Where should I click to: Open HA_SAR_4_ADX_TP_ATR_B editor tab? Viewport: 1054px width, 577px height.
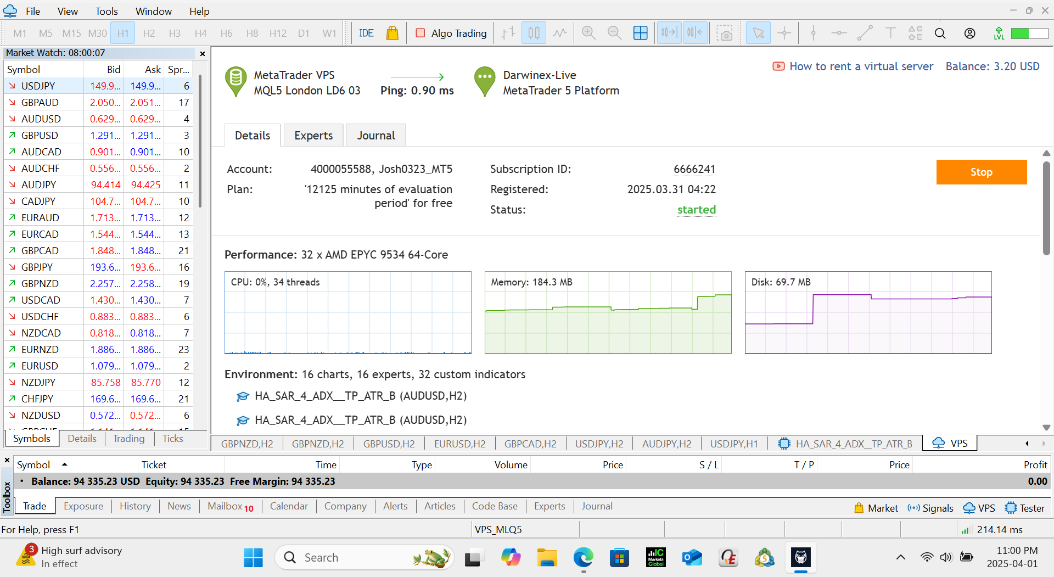846,444
